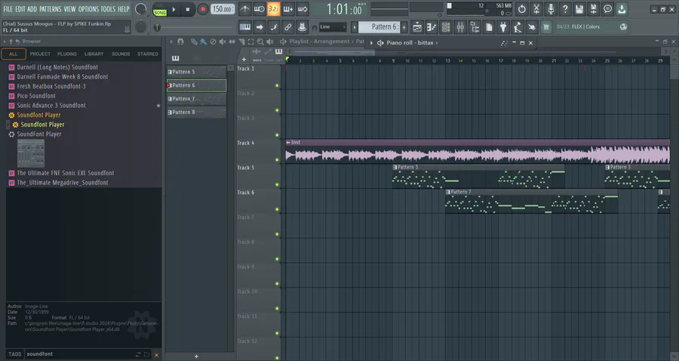Open the PATTERNS menu
The height and width of the screenshot is (361, 679).
[51, 9]
